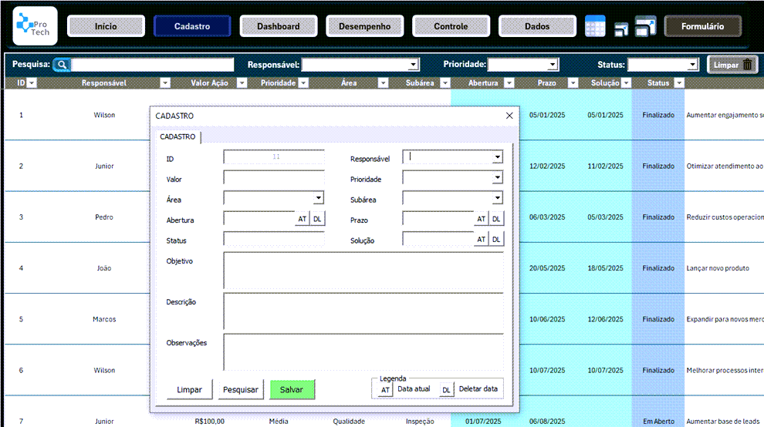
Task: Go to the Desempenho section
Action: [x=364, y=26]
